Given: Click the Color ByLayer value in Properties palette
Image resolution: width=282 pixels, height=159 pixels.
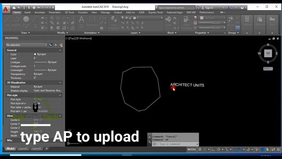Looking at the screenshot, I should pos(41,54).
